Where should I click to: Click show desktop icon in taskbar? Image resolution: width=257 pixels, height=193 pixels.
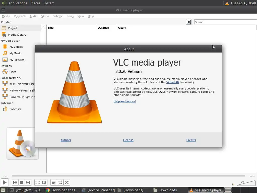[x=3, y=190]
